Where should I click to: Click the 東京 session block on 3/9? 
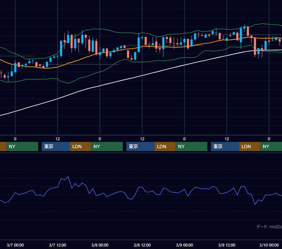pyautogui.click(x=225, y=146)
